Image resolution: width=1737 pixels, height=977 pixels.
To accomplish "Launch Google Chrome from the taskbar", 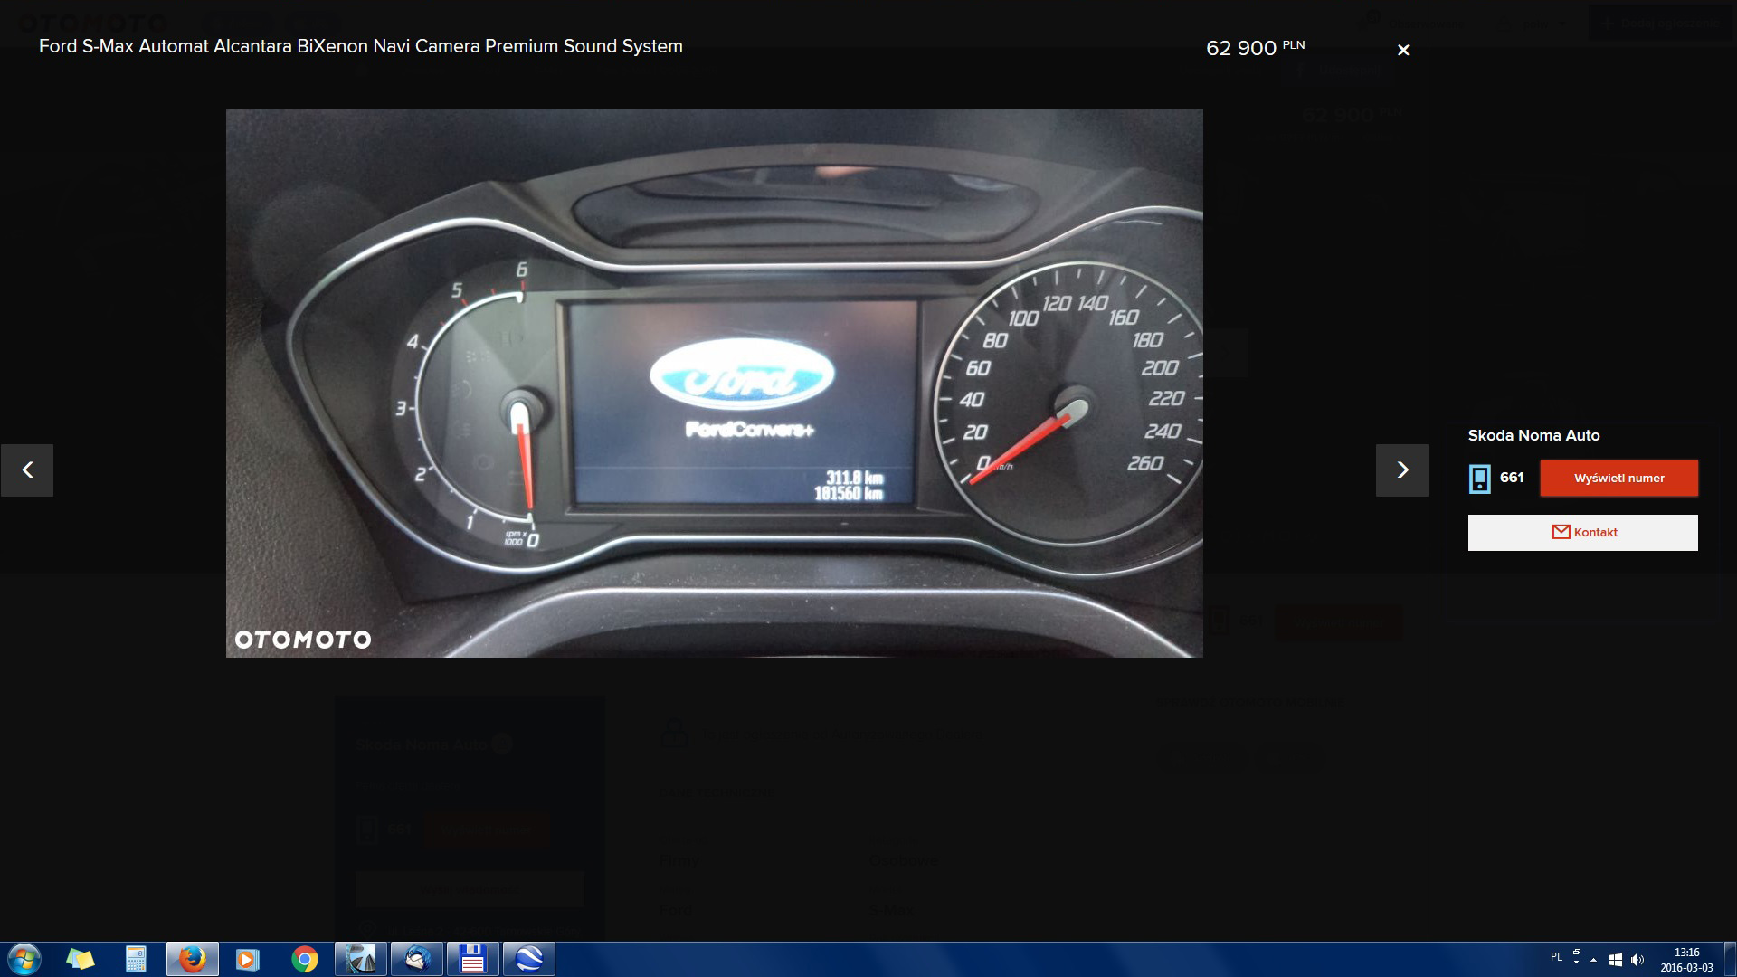I will [304, 959].
